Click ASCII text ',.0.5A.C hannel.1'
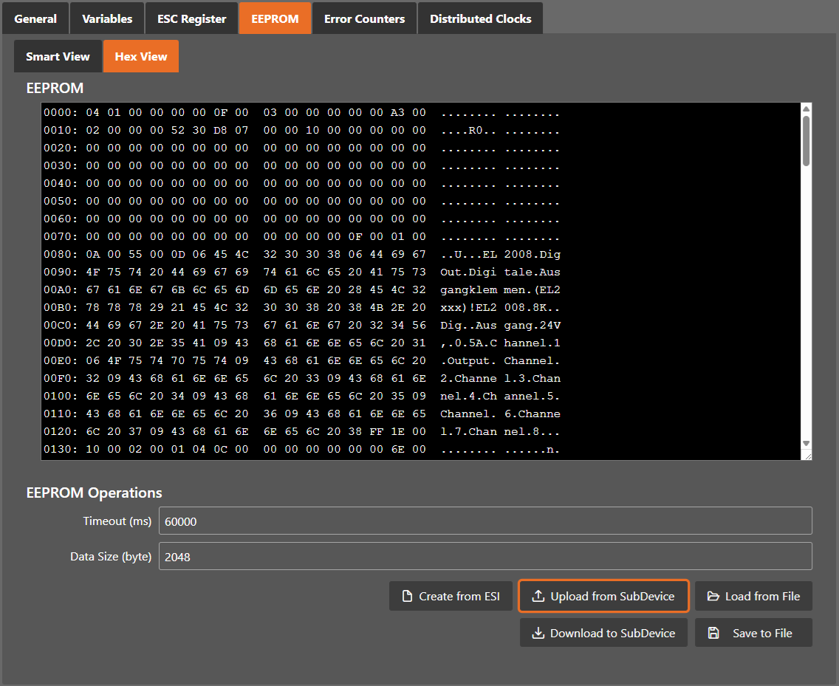This screenshot has width=839, height=686. [500, 343]
